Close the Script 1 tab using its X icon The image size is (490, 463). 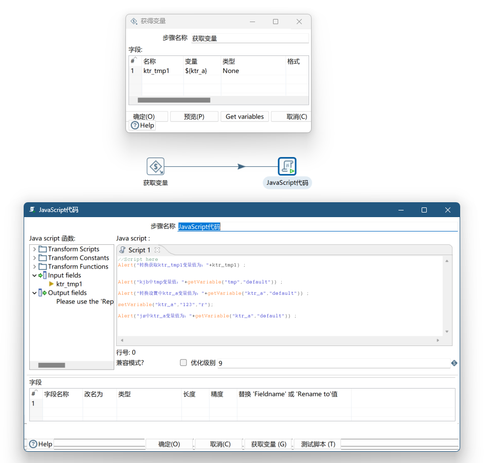(x=157, y=250)
